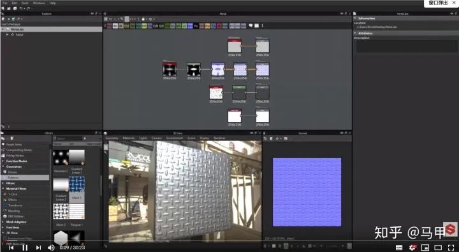Enter fullscreen video mode
459x252 pixels.
tap(451, 248)
